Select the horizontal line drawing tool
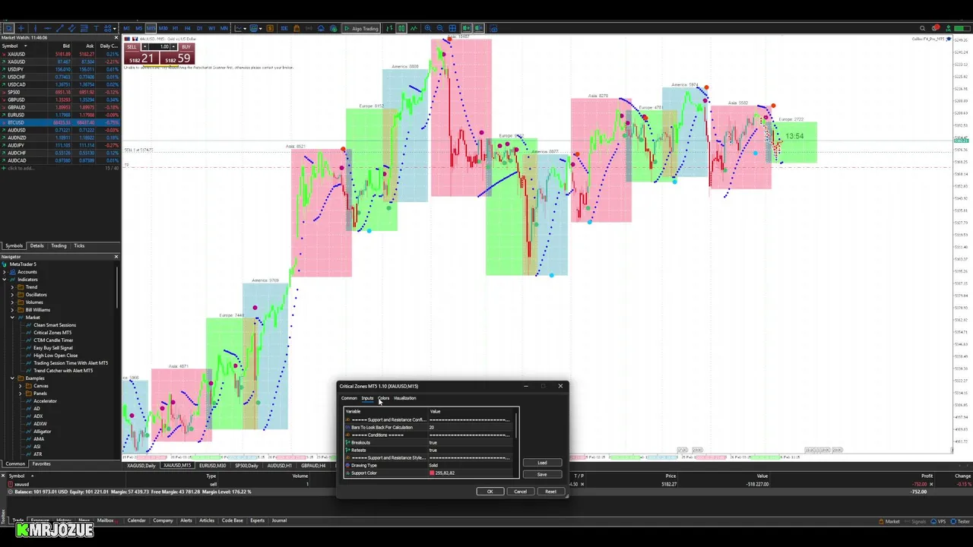Viewport: 973px width, 547px height. [47, 28]
